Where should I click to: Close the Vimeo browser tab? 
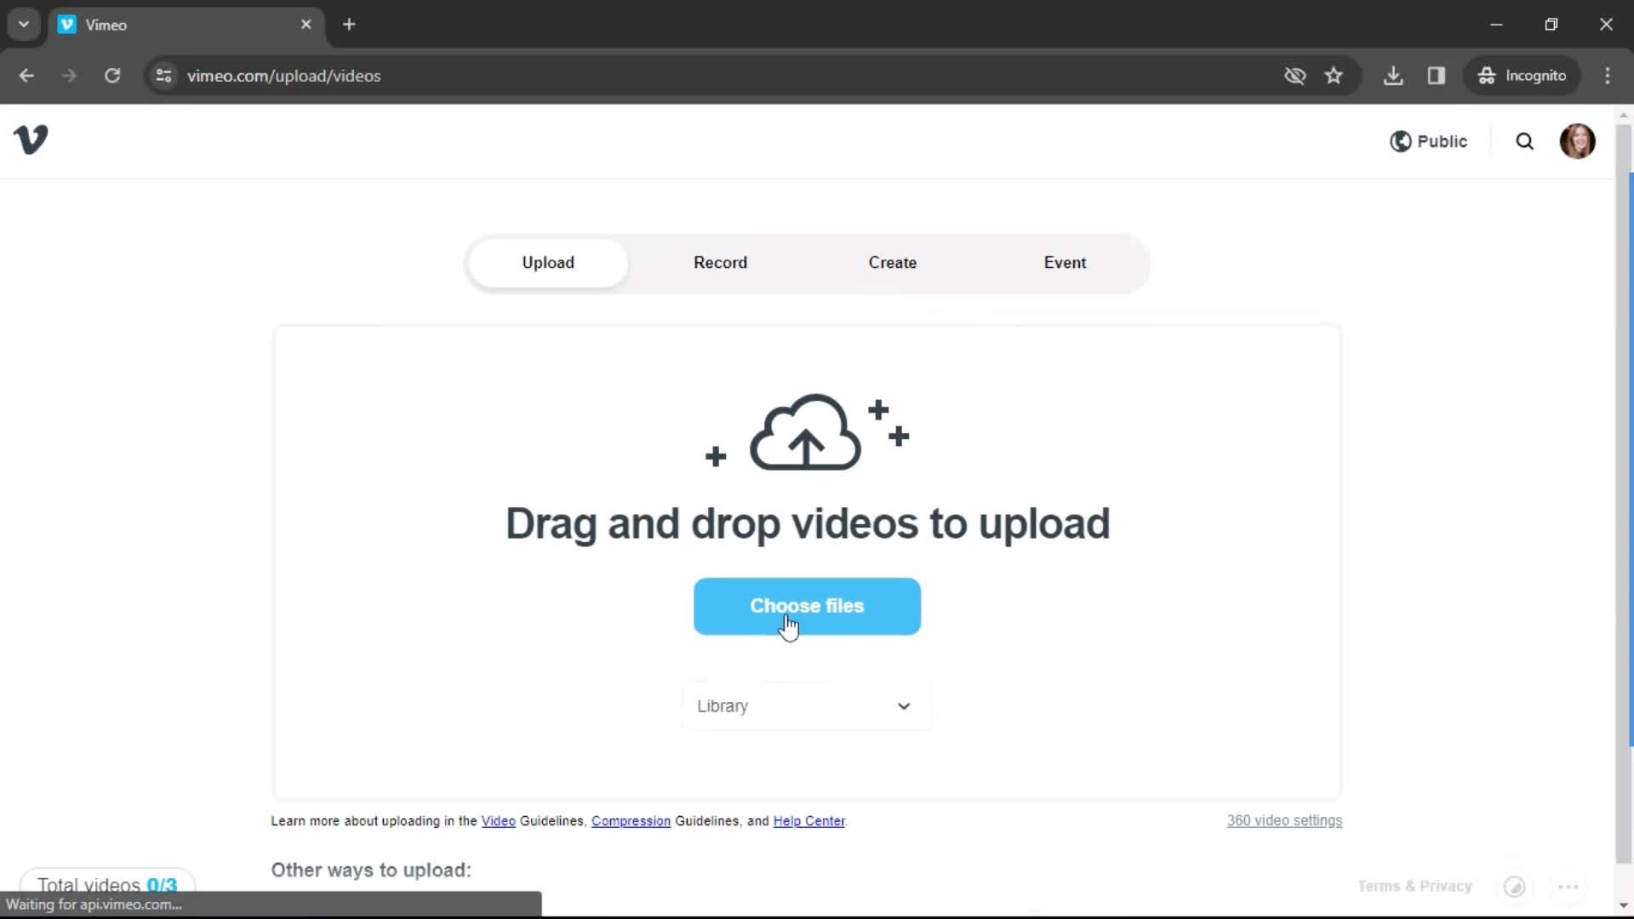tap(306, 25)
